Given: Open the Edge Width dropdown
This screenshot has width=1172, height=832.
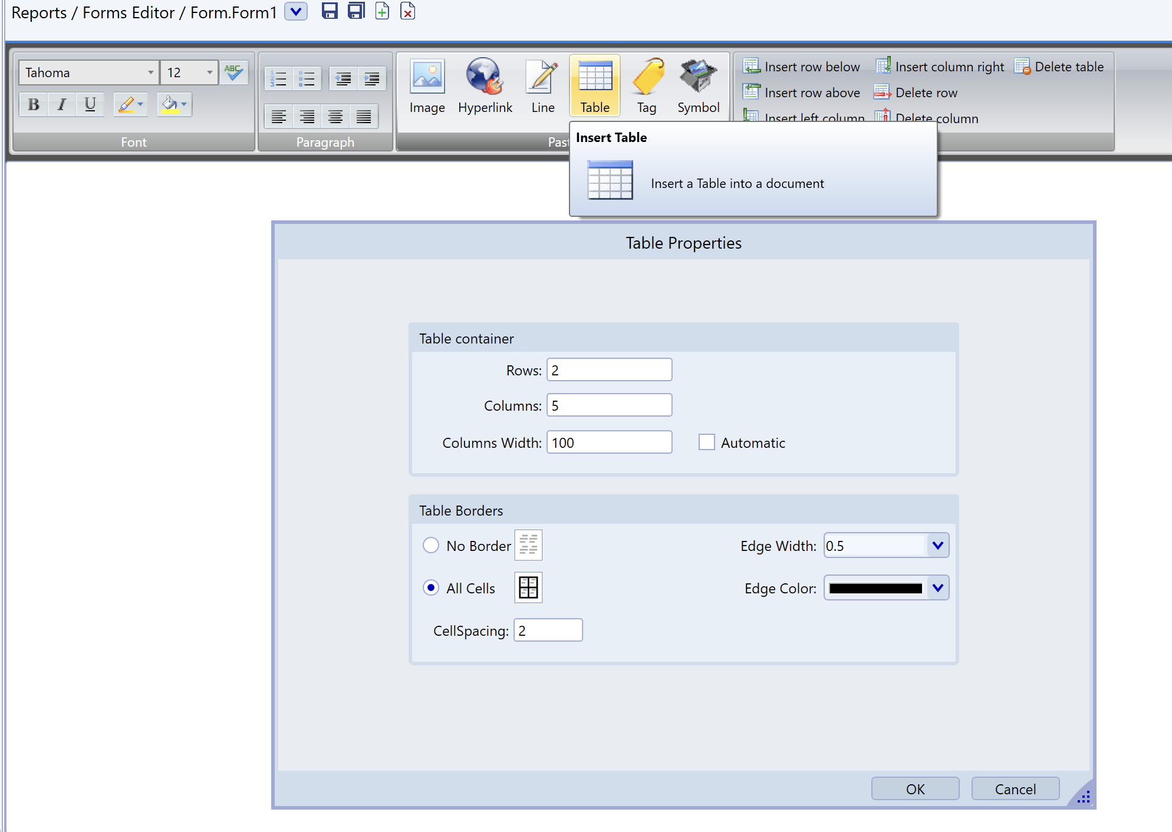Looking at the screenshot, I should (937, 546).
